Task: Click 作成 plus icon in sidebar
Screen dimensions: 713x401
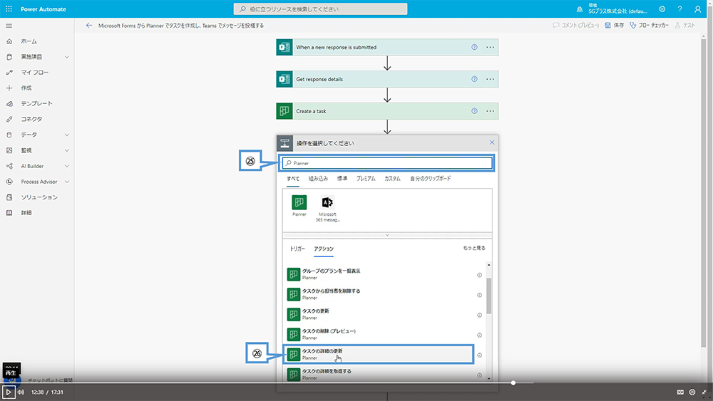Action: (x=9, y=88)
